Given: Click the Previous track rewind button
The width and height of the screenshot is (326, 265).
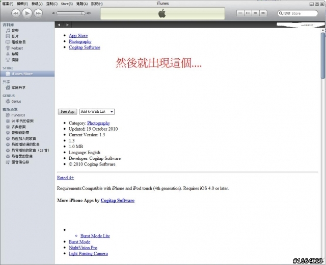Looking at the screenshot, I should [16, 13].
